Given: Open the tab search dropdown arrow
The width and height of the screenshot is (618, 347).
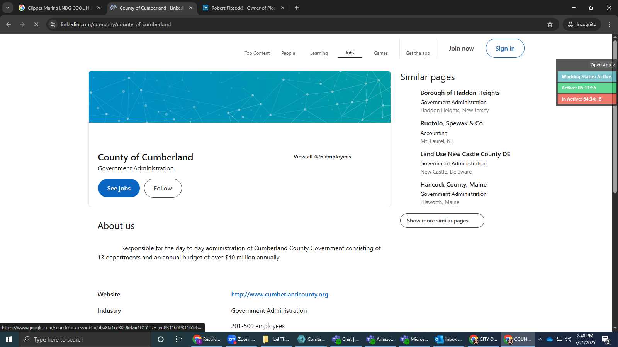Looking at the screenshot, I should click(x=7, y=8).
